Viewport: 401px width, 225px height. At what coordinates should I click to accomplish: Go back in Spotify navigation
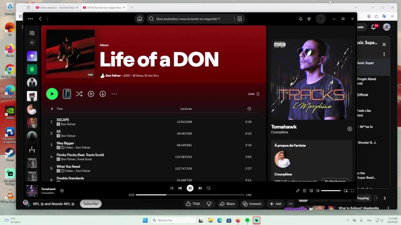tap(40, 19)
